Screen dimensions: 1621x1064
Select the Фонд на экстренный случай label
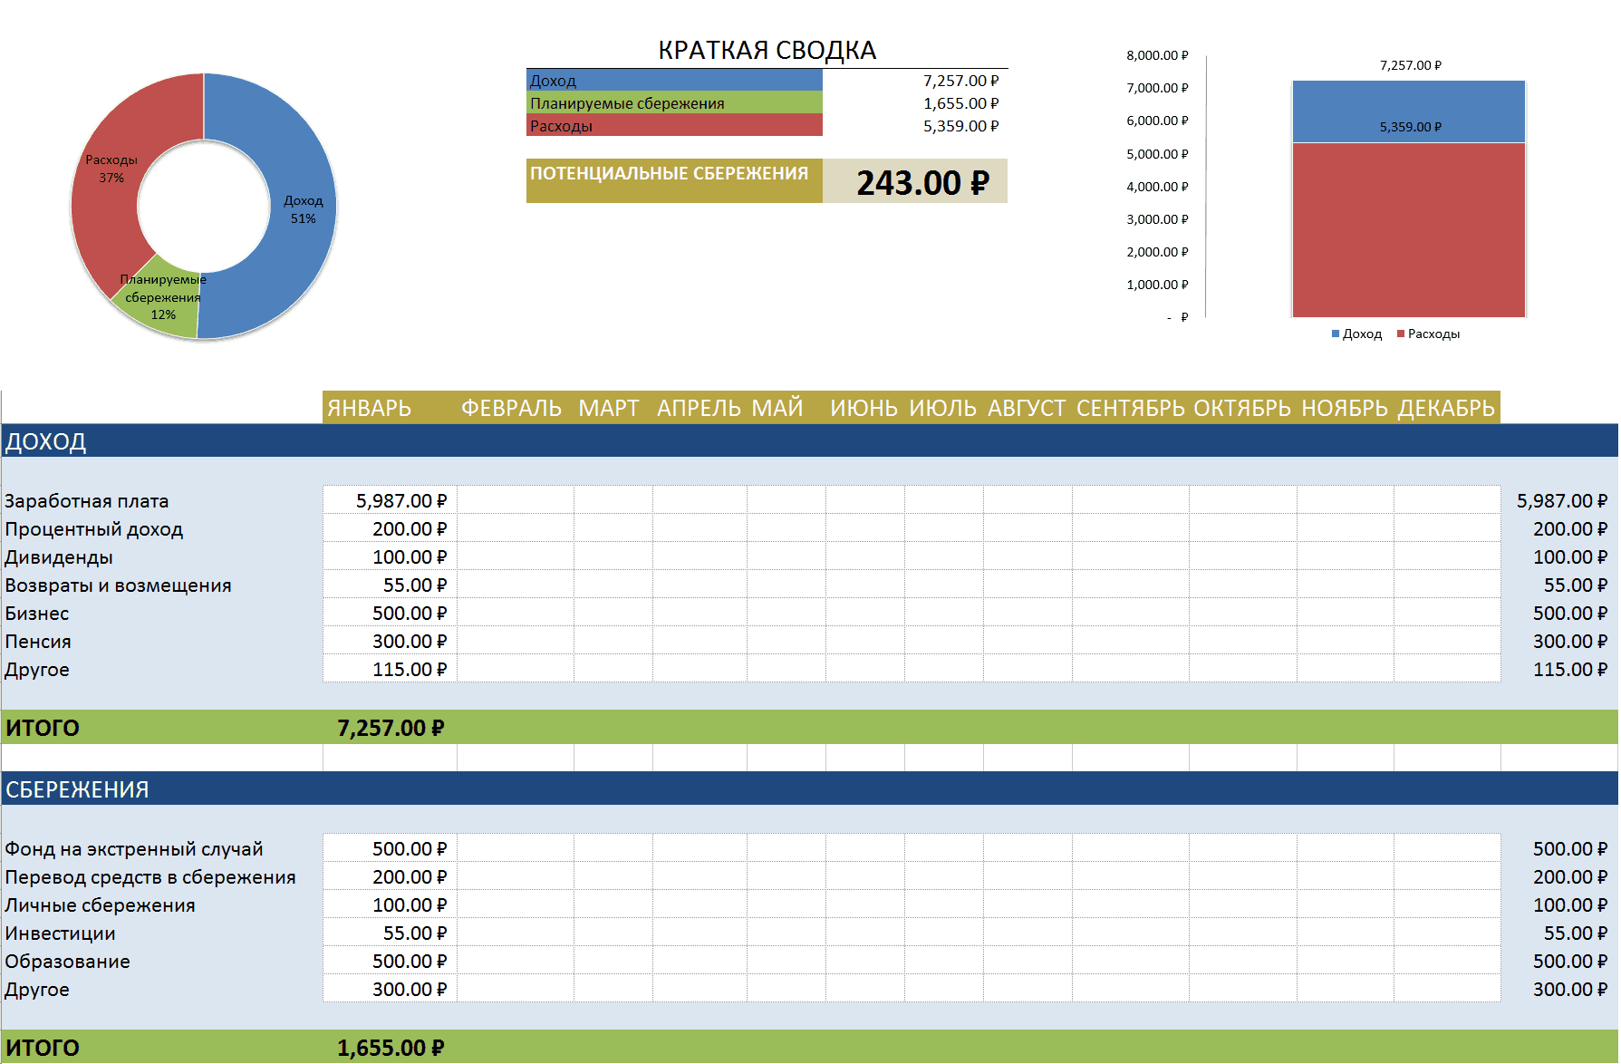[134, 848]
